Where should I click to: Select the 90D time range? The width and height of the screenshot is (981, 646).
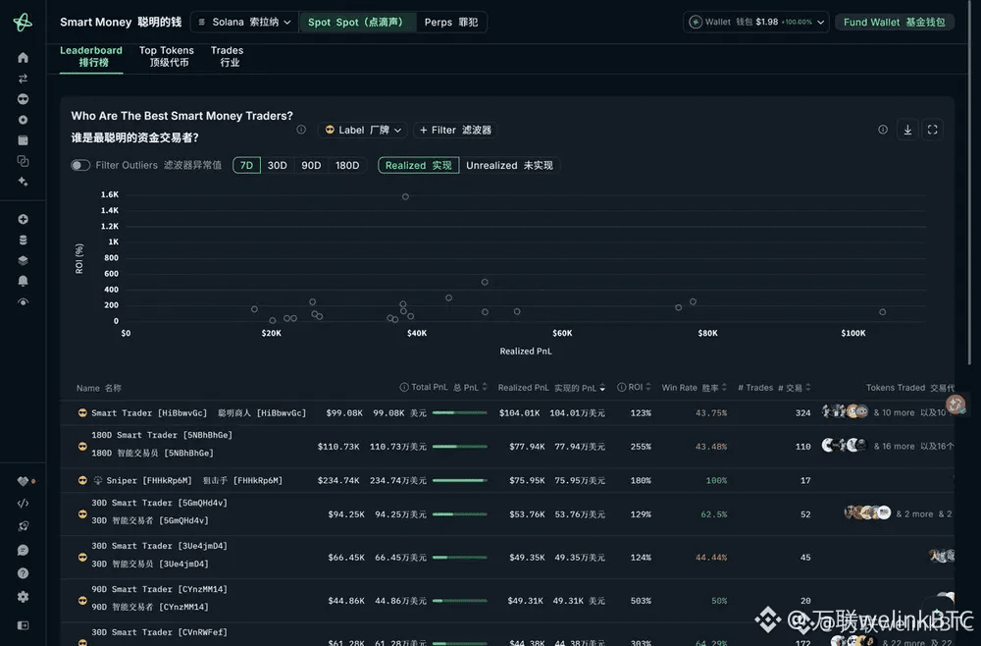(311, 165)
